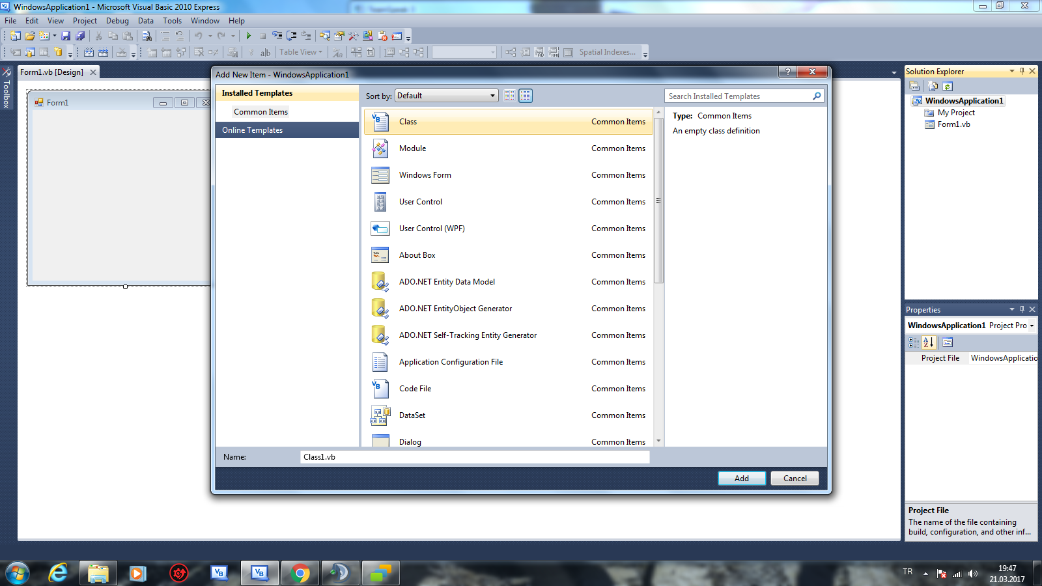Click the Cancel button in dialog
This screenshot has width=1042, height=586.
click(795, 479)
